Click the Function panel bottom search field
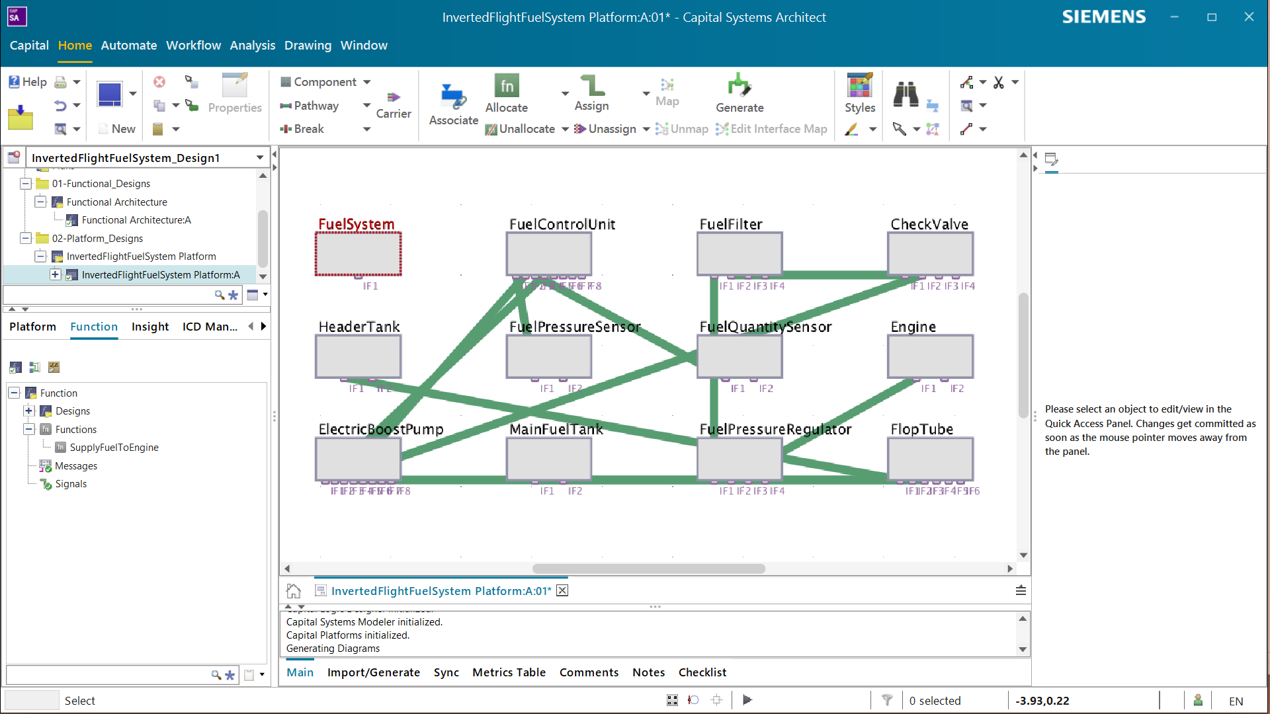 coord(108,675)
